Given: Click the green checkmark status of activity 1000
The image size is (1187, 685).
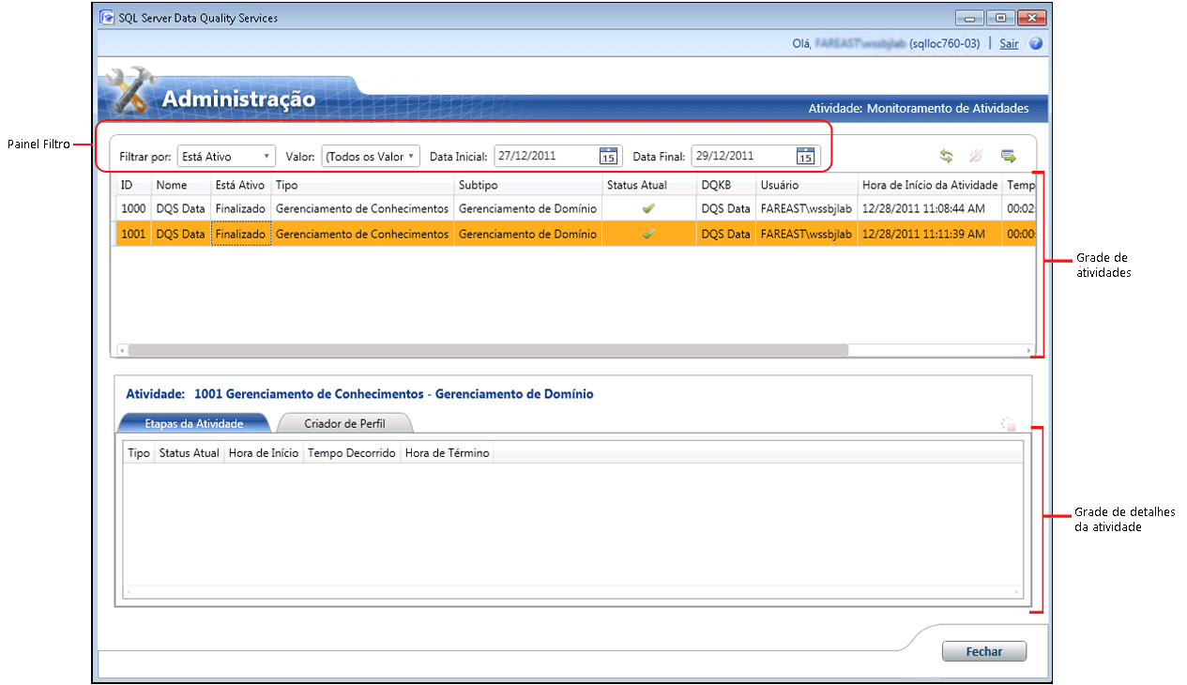Looking at the screenshot, I should pyautogui.click(x=648, y=208).
